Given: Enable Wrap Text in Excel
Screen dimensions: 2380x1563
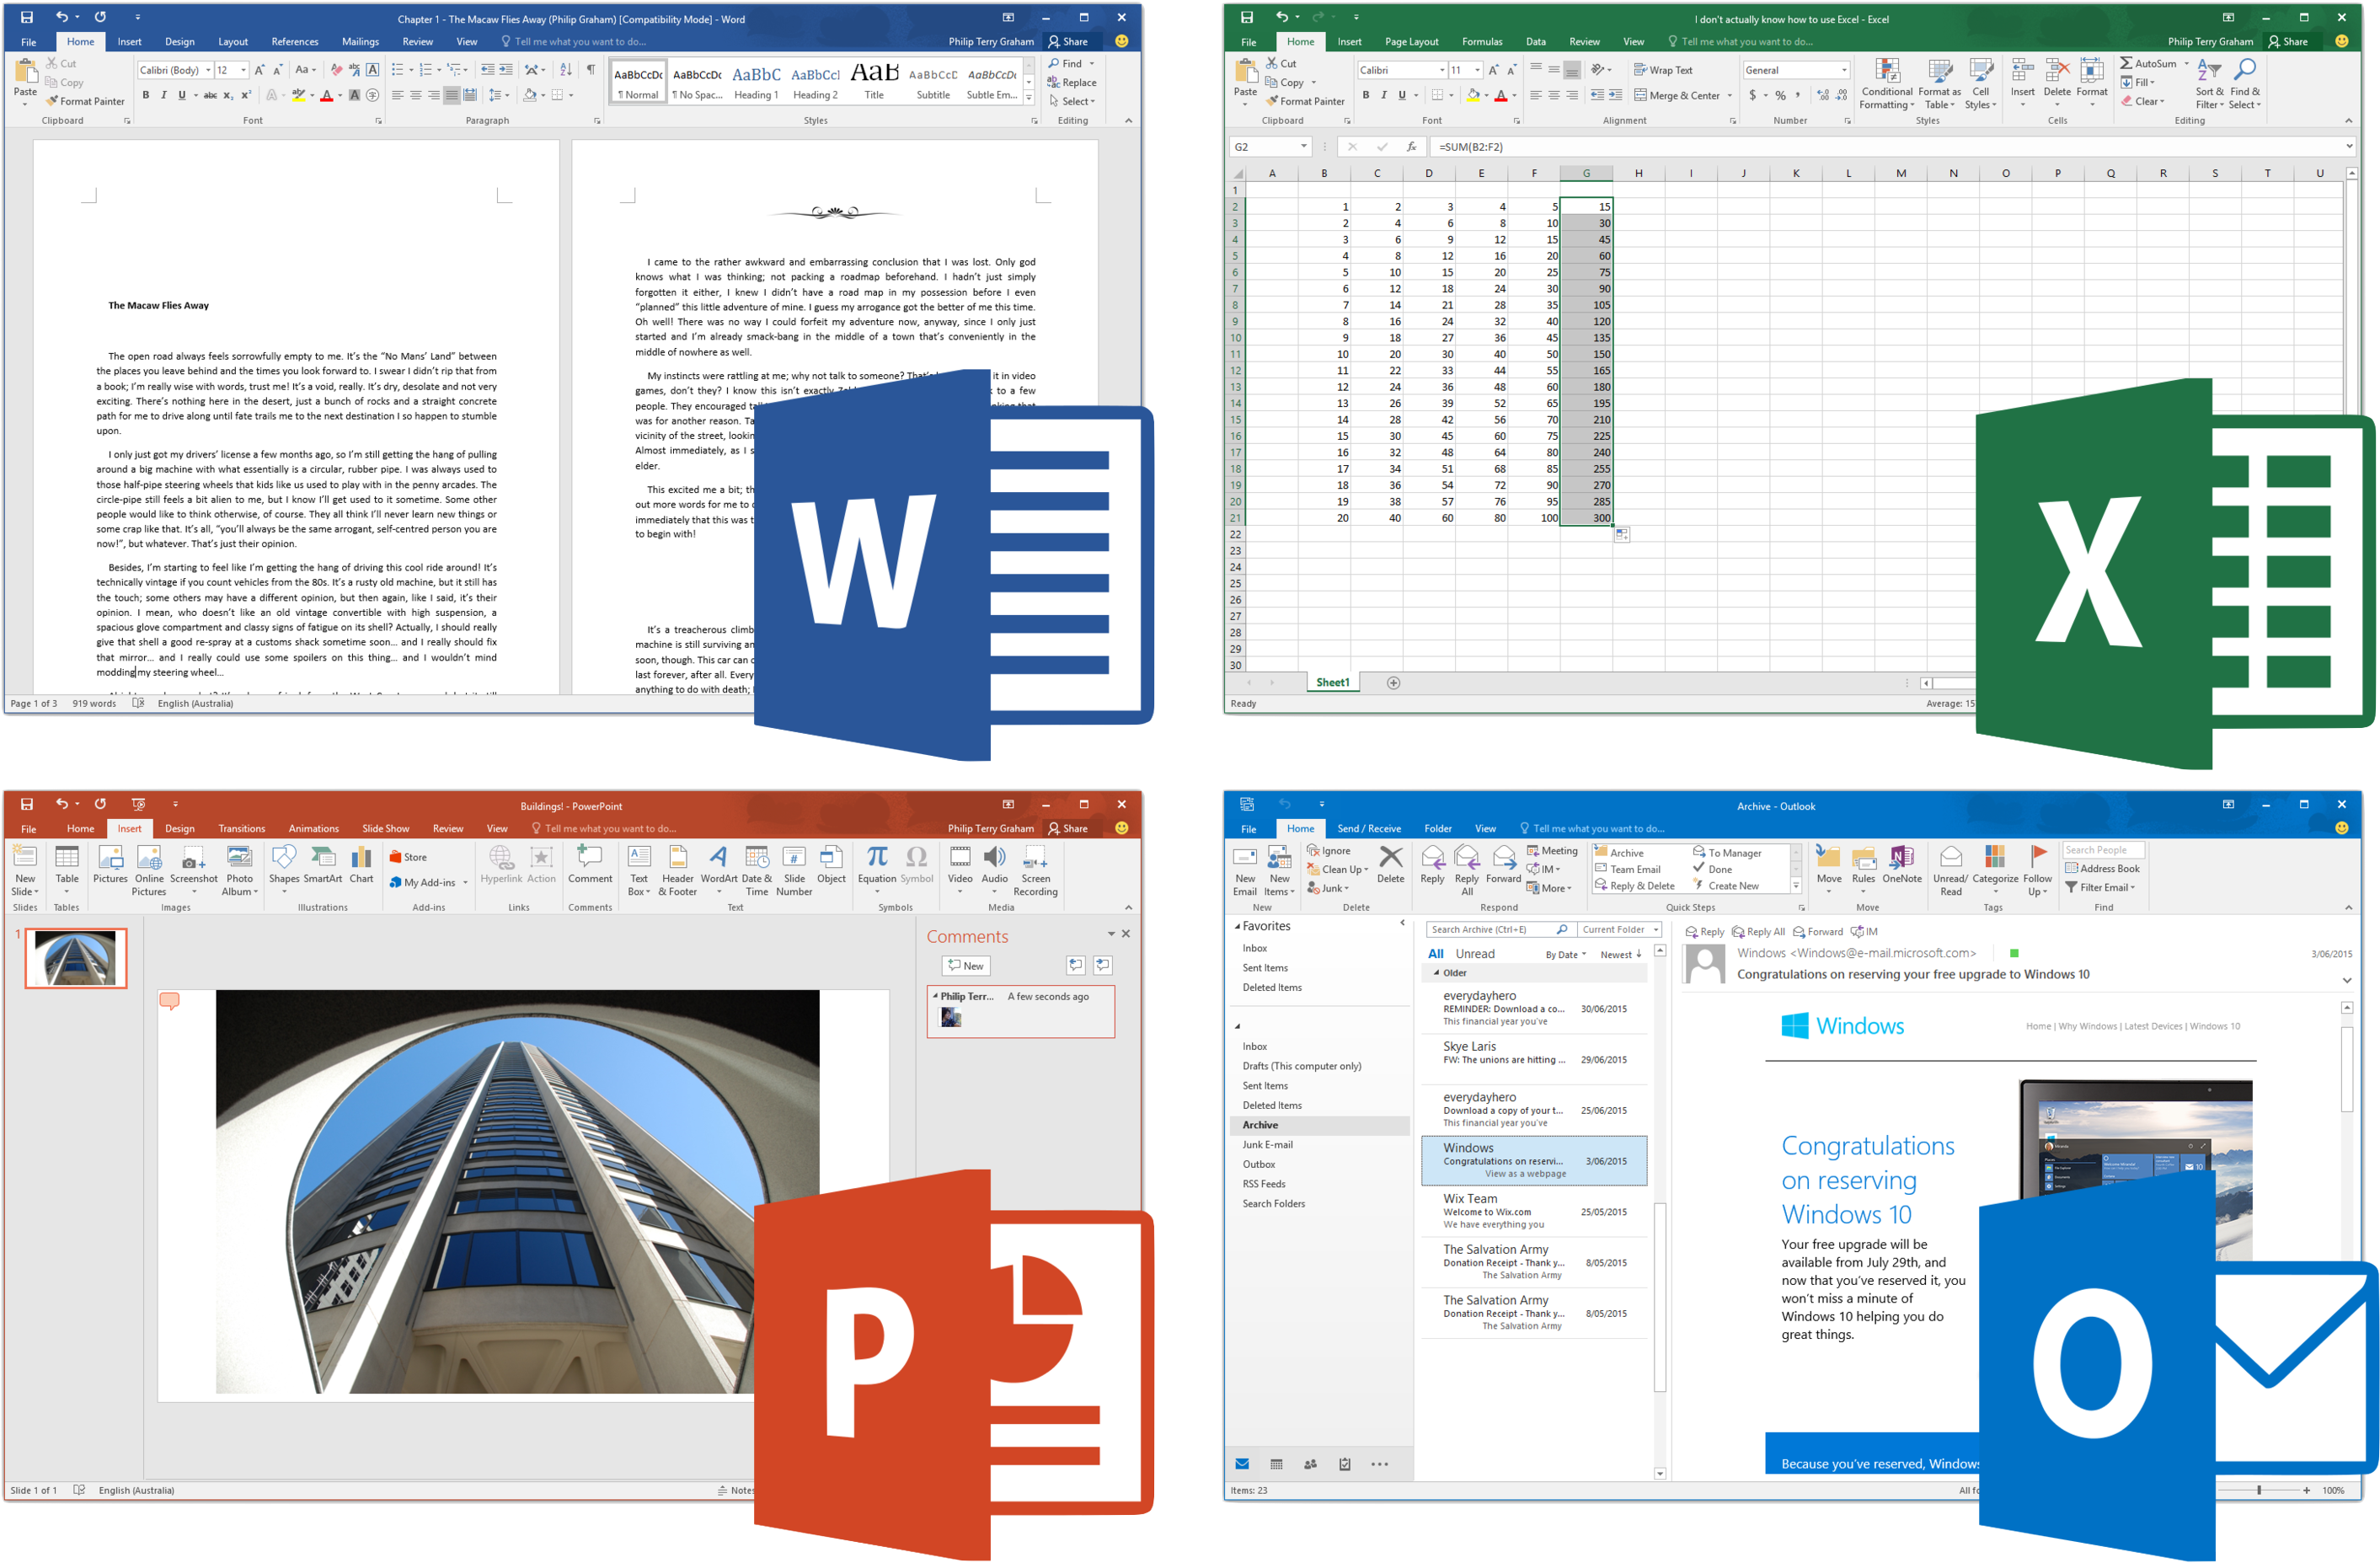Looking at the screenshot, I should [1662, 69].
